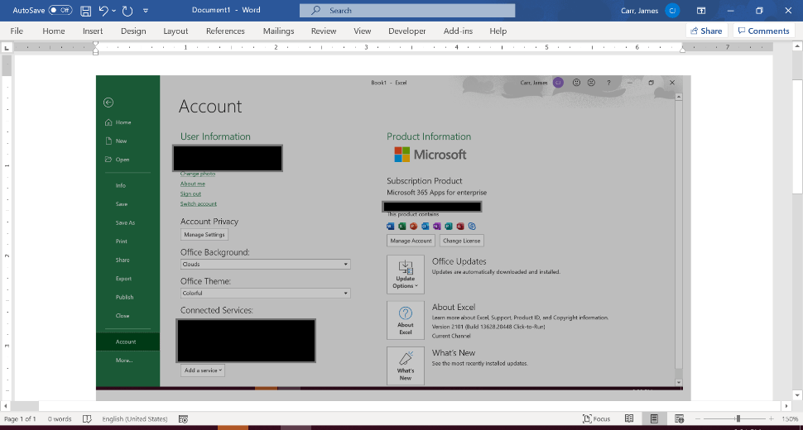This screenshot has width=803, height=430.
Task: Click English (United States) language indicator
Action: 135,418
